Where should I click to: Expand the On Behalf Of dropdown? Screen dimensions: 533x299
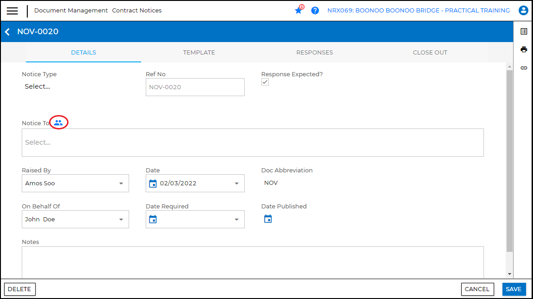point(121,220)
